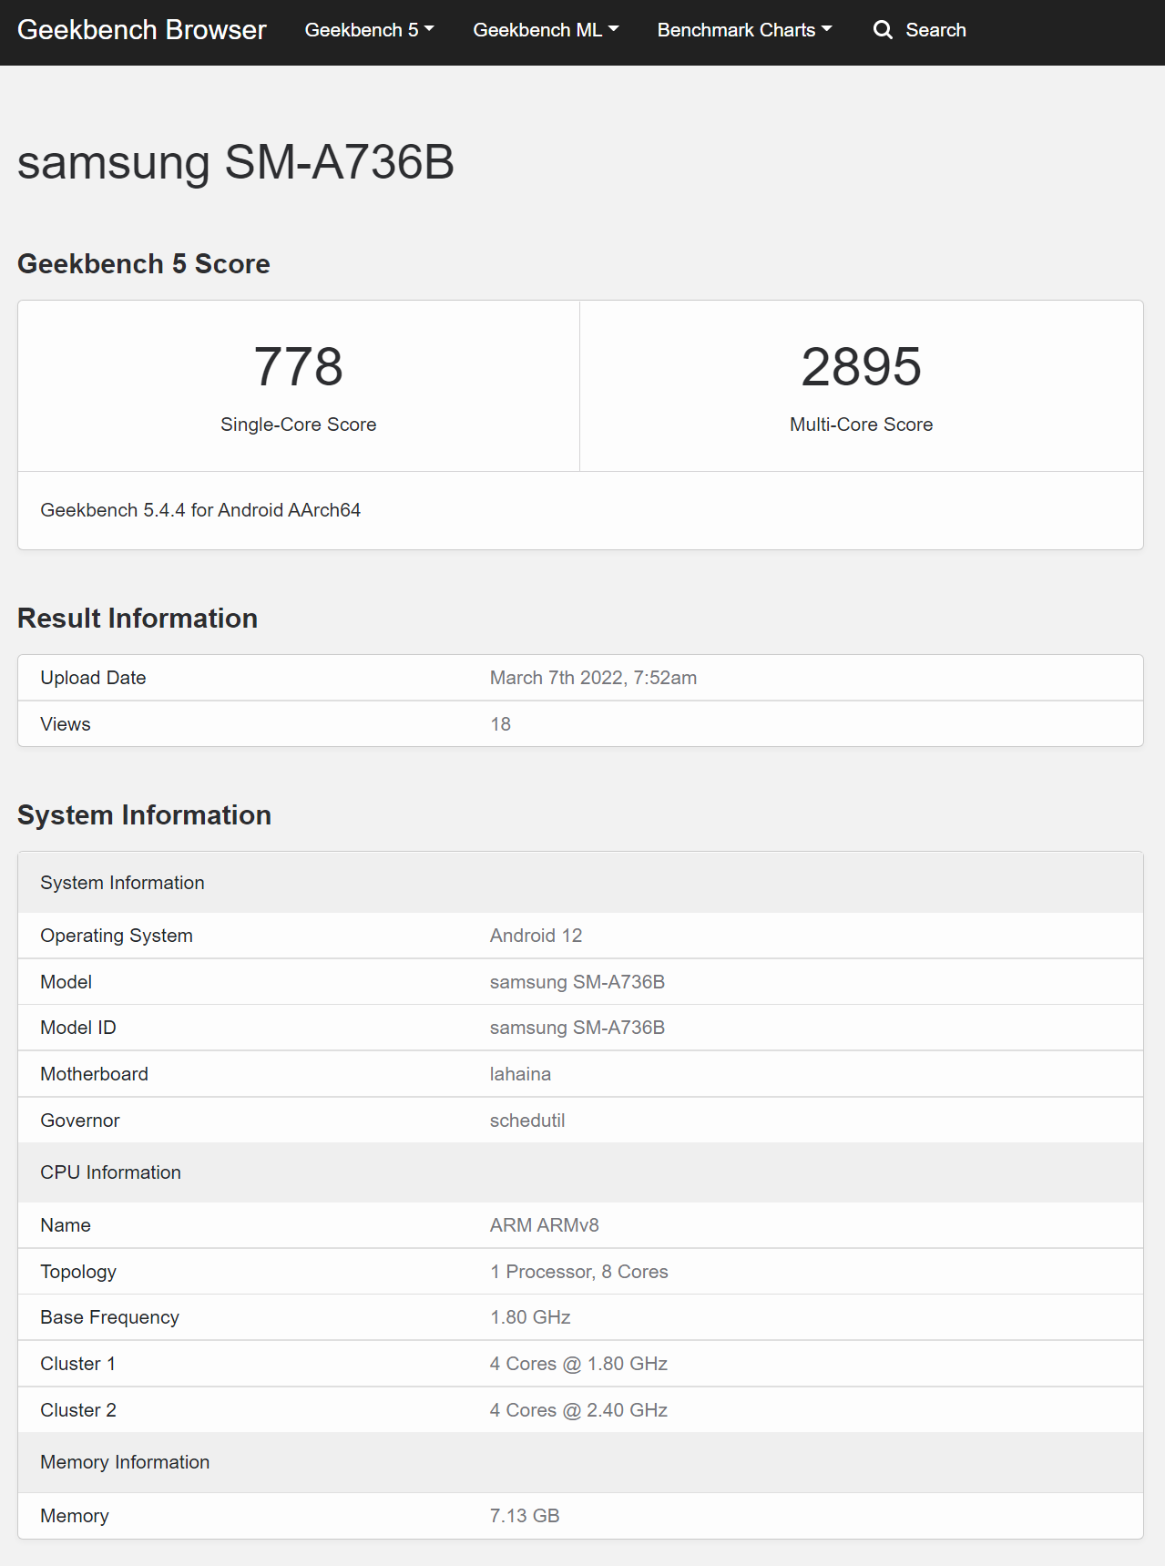
Task: Click the Views value 18
Action: pos(500,724)
